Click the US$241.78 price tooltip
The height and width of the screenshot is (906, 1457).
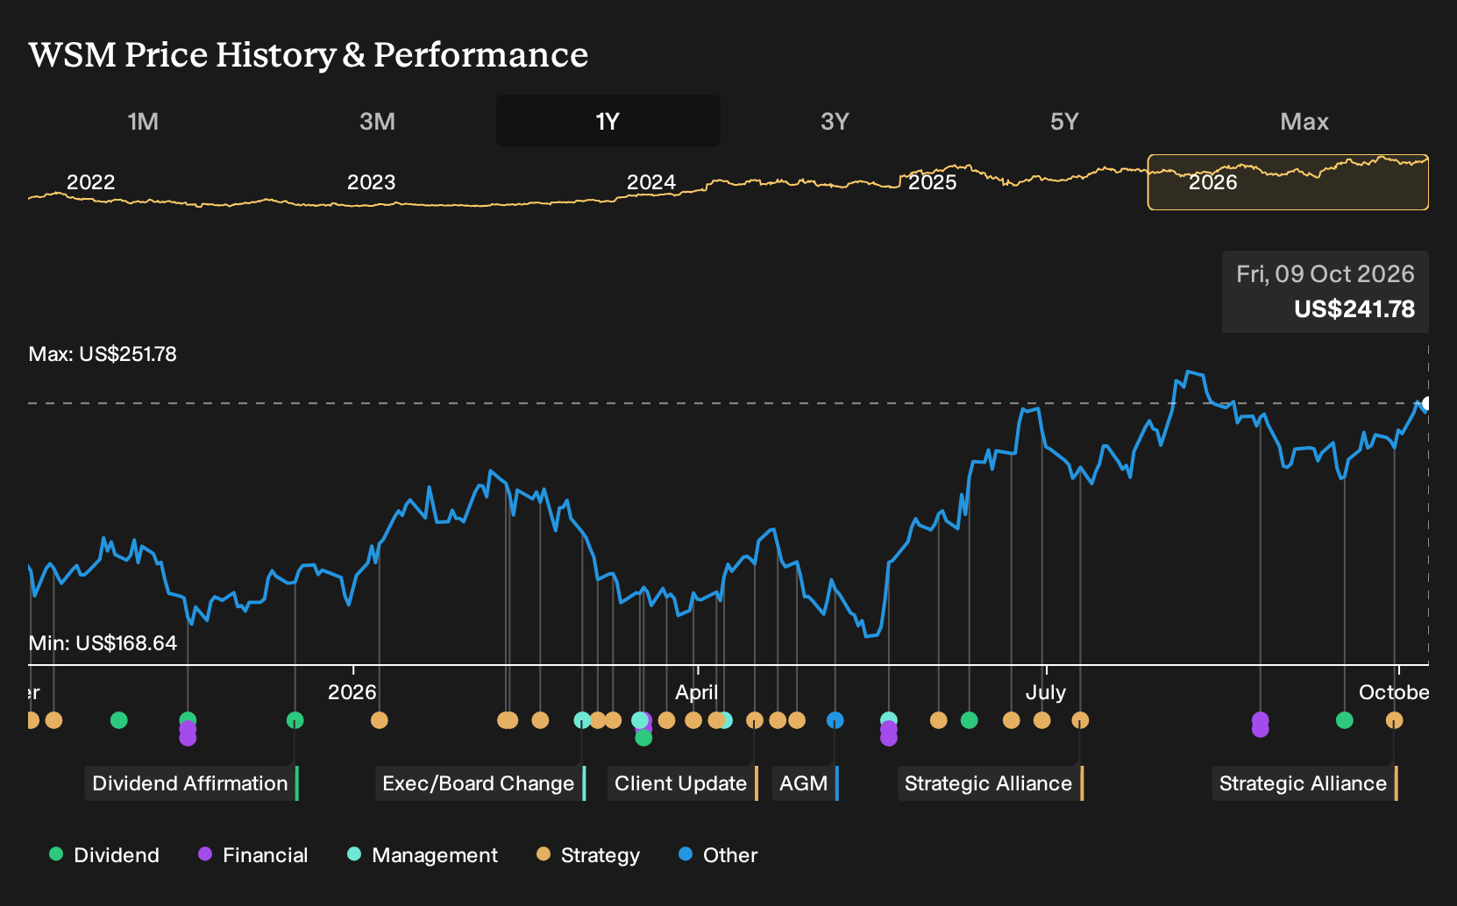pyautogui.click(x=1326, y=292)
